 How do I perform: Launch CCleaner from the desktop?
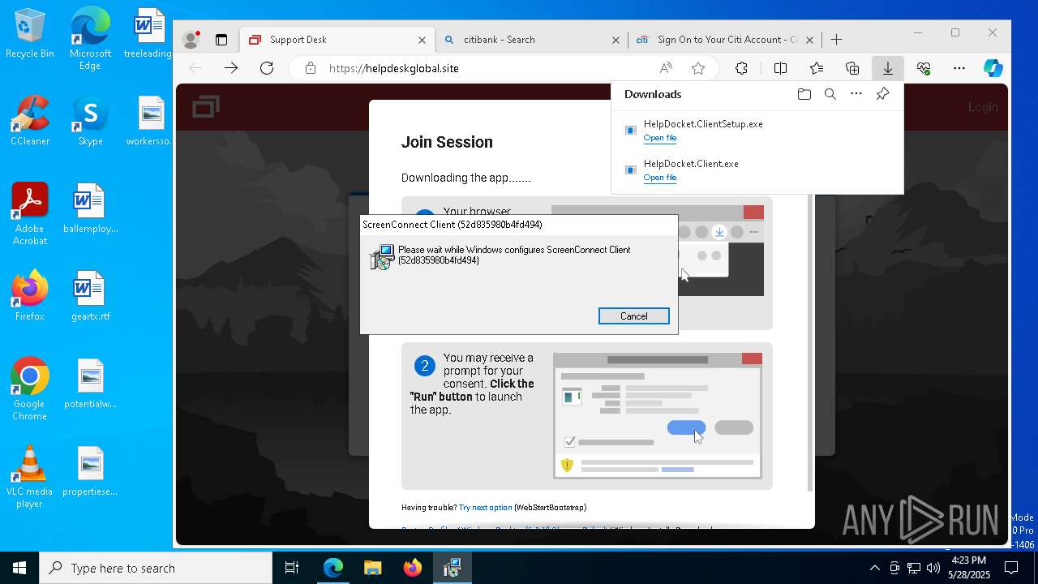(29, 122)
